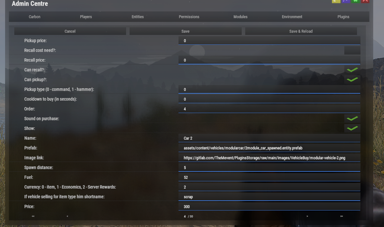Click the Save button
Screen dimensions: 384x227
[x=185, y=31]
